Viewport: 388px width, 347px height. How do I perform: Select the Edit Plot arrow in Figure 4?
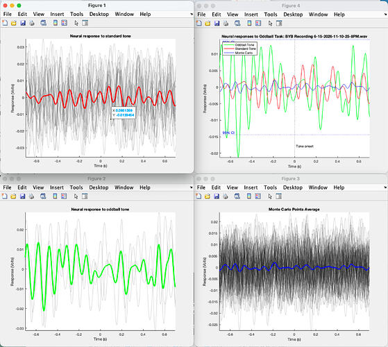point(270,23)
